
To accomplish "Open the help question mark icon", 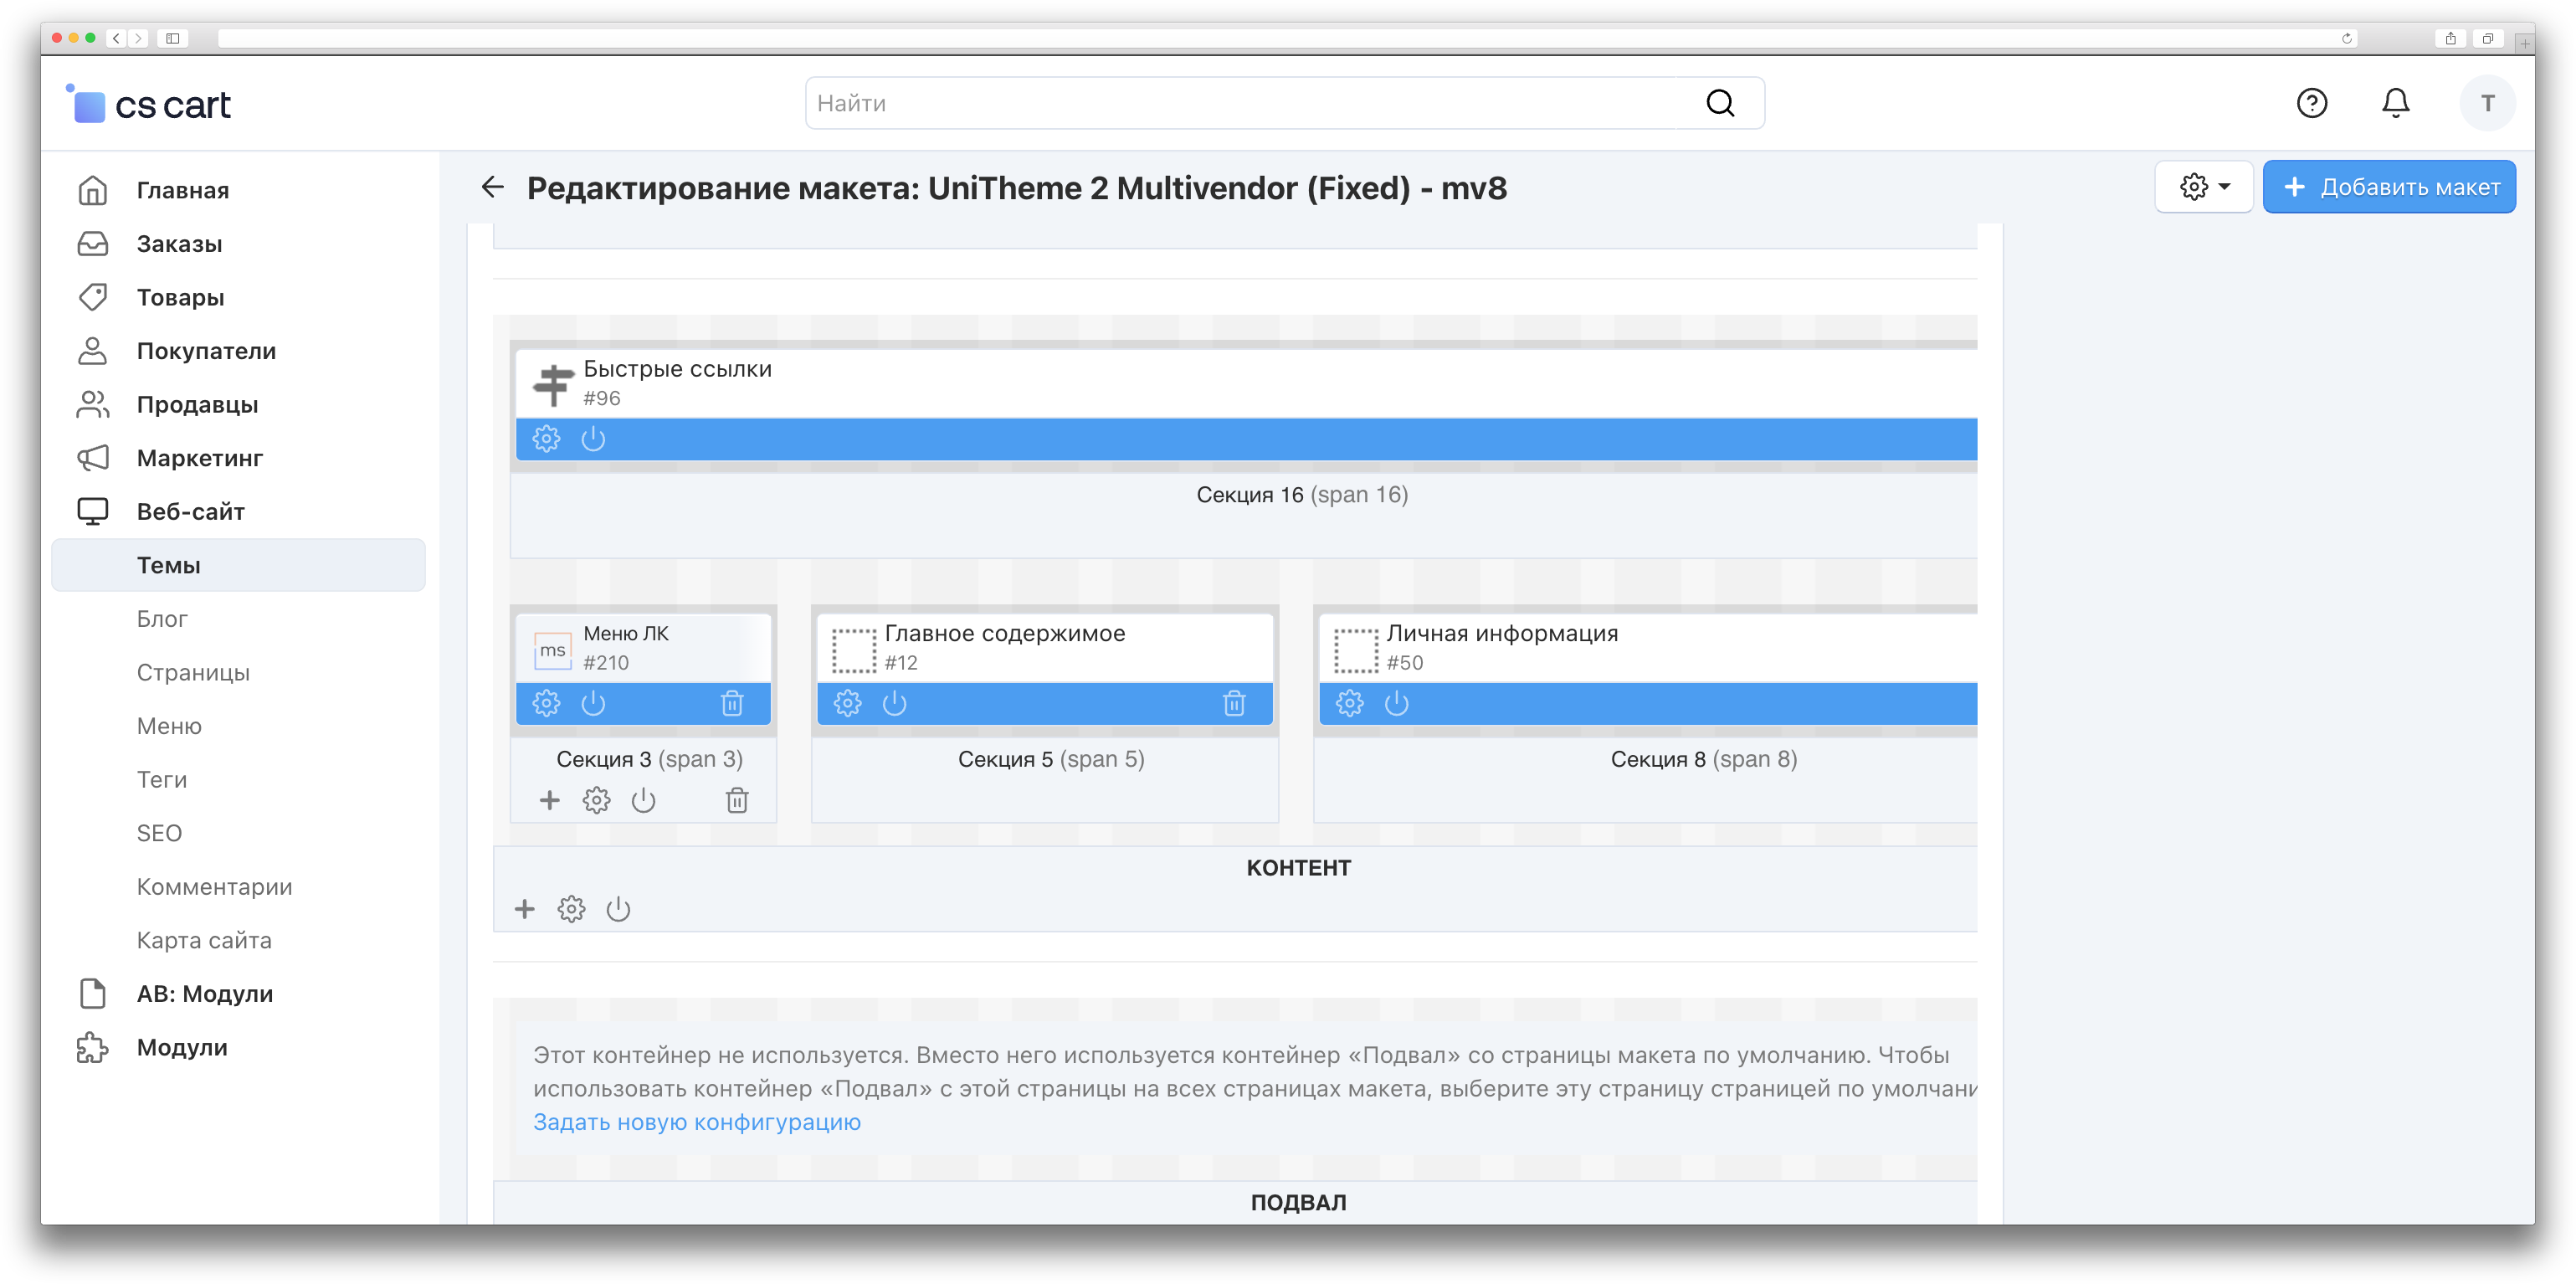I will point(2311,103).
